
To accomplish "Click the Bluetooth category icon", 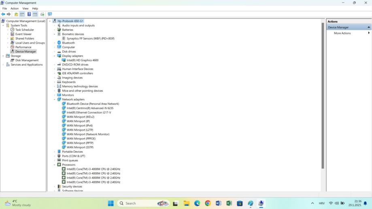I will click(59, 43).
